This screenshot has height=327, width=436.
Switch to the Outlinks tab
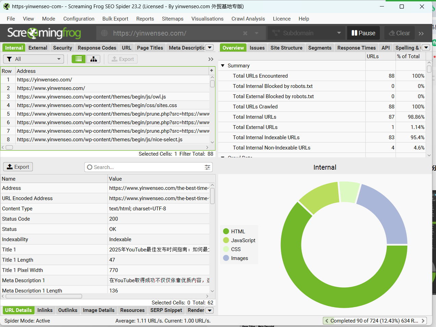point(68,310)
